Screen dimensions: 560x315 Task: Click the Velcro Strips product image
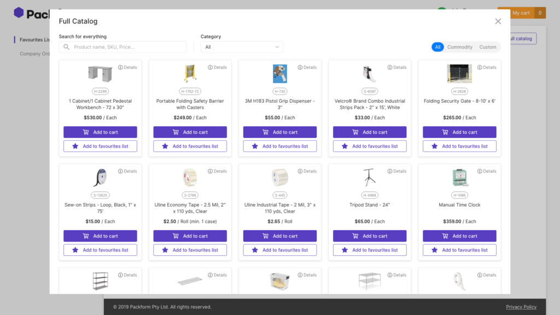click(x=370, y=74)
